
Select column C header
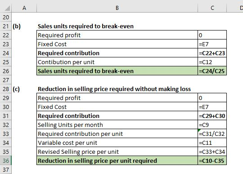pyautogui.click(x=212, y=8)
